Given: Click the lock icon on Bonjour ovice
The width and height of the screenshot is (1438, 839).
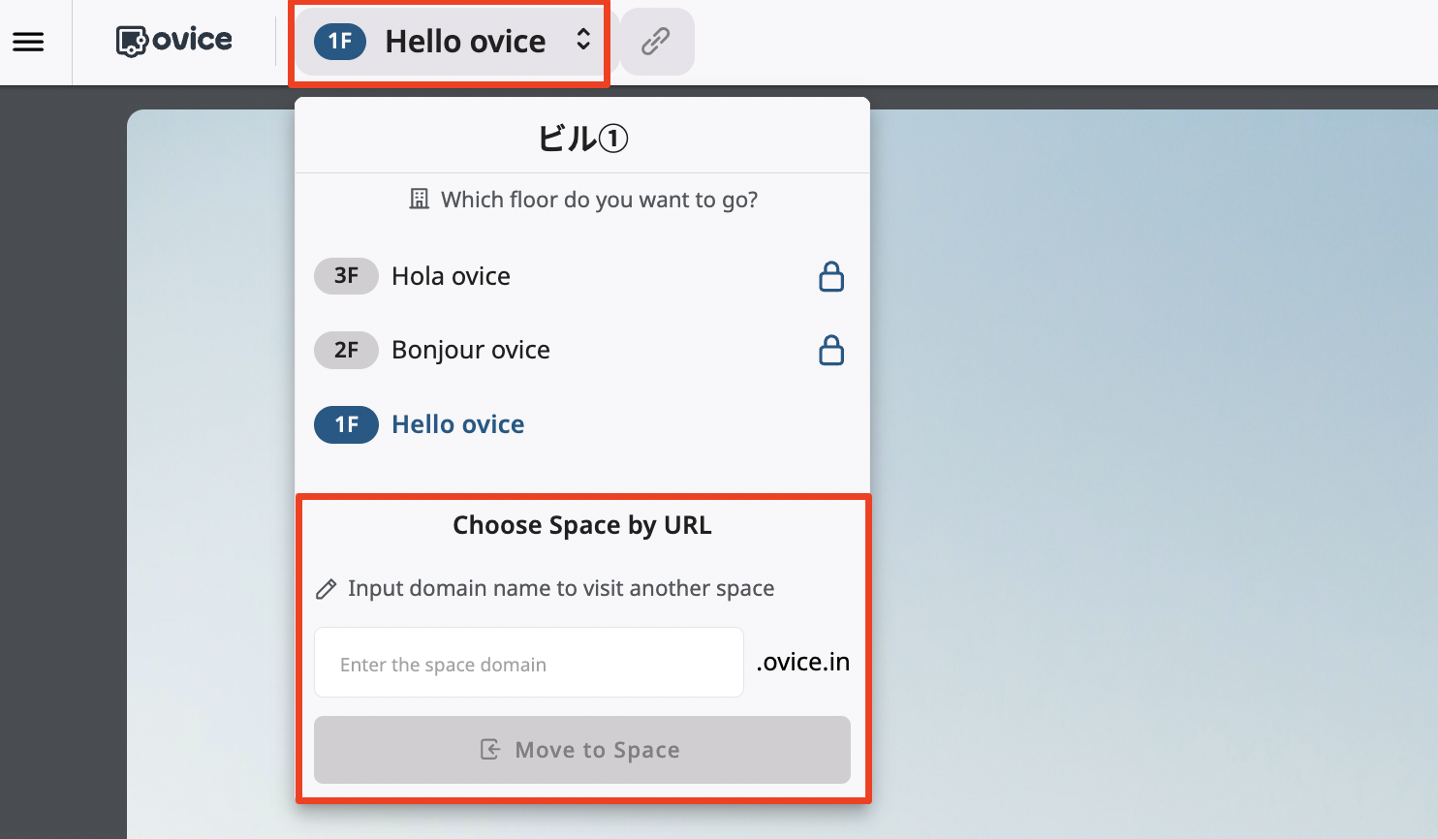Looking at the screenshot, I should 831,350.
